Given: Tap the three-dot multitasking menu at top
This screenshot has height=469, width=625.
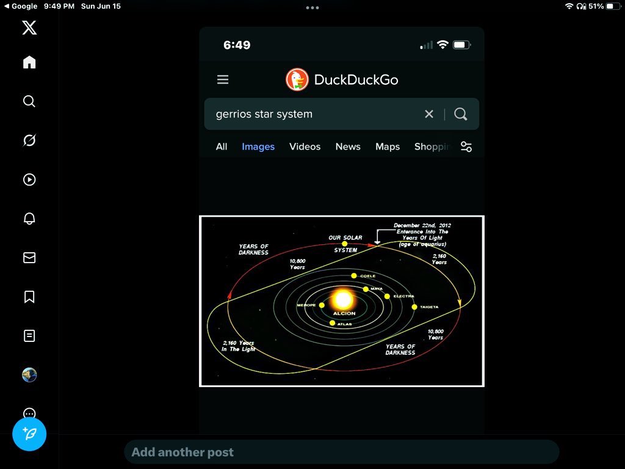Looking at the screenshot, I should [312, 7].
